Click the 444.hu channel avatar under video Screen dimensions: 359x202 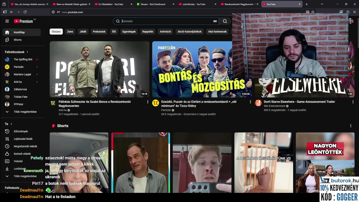click(x=53, y=103)
